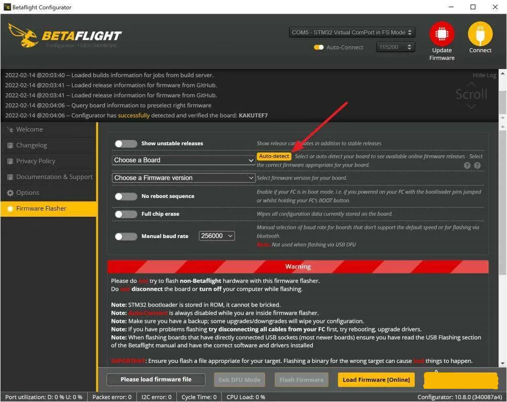Turn on No reboot sequence switch
507x402 pixels.
click(x=126, y=196)
